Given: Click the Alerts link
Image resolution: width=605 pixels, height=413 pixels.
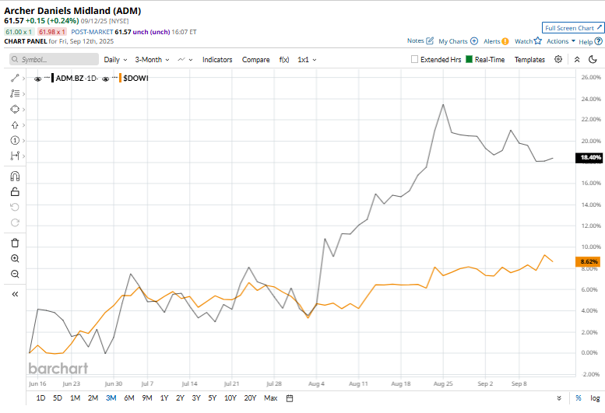Looking at the screenshot, I should click(x=492, y=41).
